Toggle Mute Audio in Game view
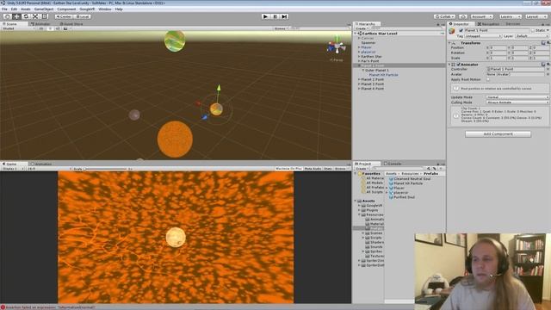Image resolution: width=551 pixels, height=310 pixels. coord(313,169)
